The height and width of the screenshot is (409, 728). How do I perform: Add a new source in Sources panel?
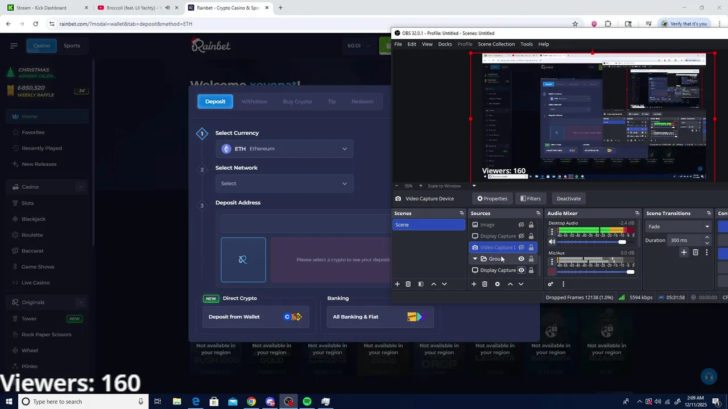(474, 284)
